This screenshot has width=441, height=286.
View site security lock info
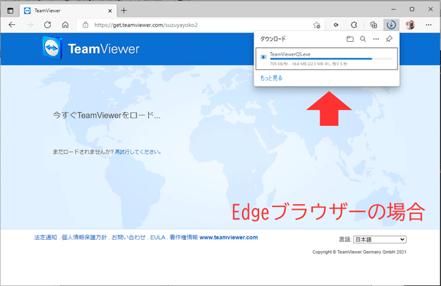pos(85,25)
